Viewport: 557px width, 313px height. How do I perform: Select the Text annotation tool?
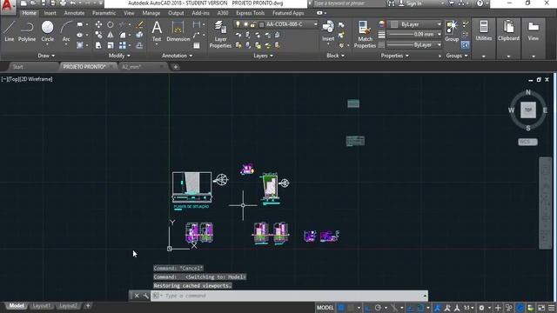pyautogui.click(x=157, y=31)
